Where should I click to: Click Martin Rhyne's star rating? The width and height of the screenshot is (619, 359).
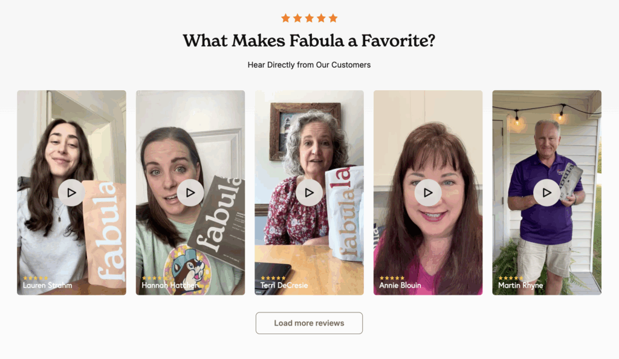click(x=510, y=278)
